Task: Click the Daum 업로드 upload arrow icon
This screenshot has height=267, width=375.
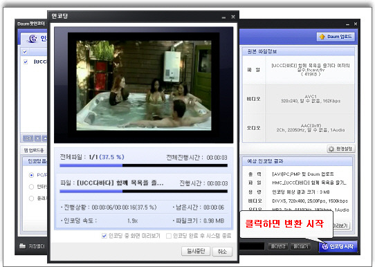Action: pos(322,37)
